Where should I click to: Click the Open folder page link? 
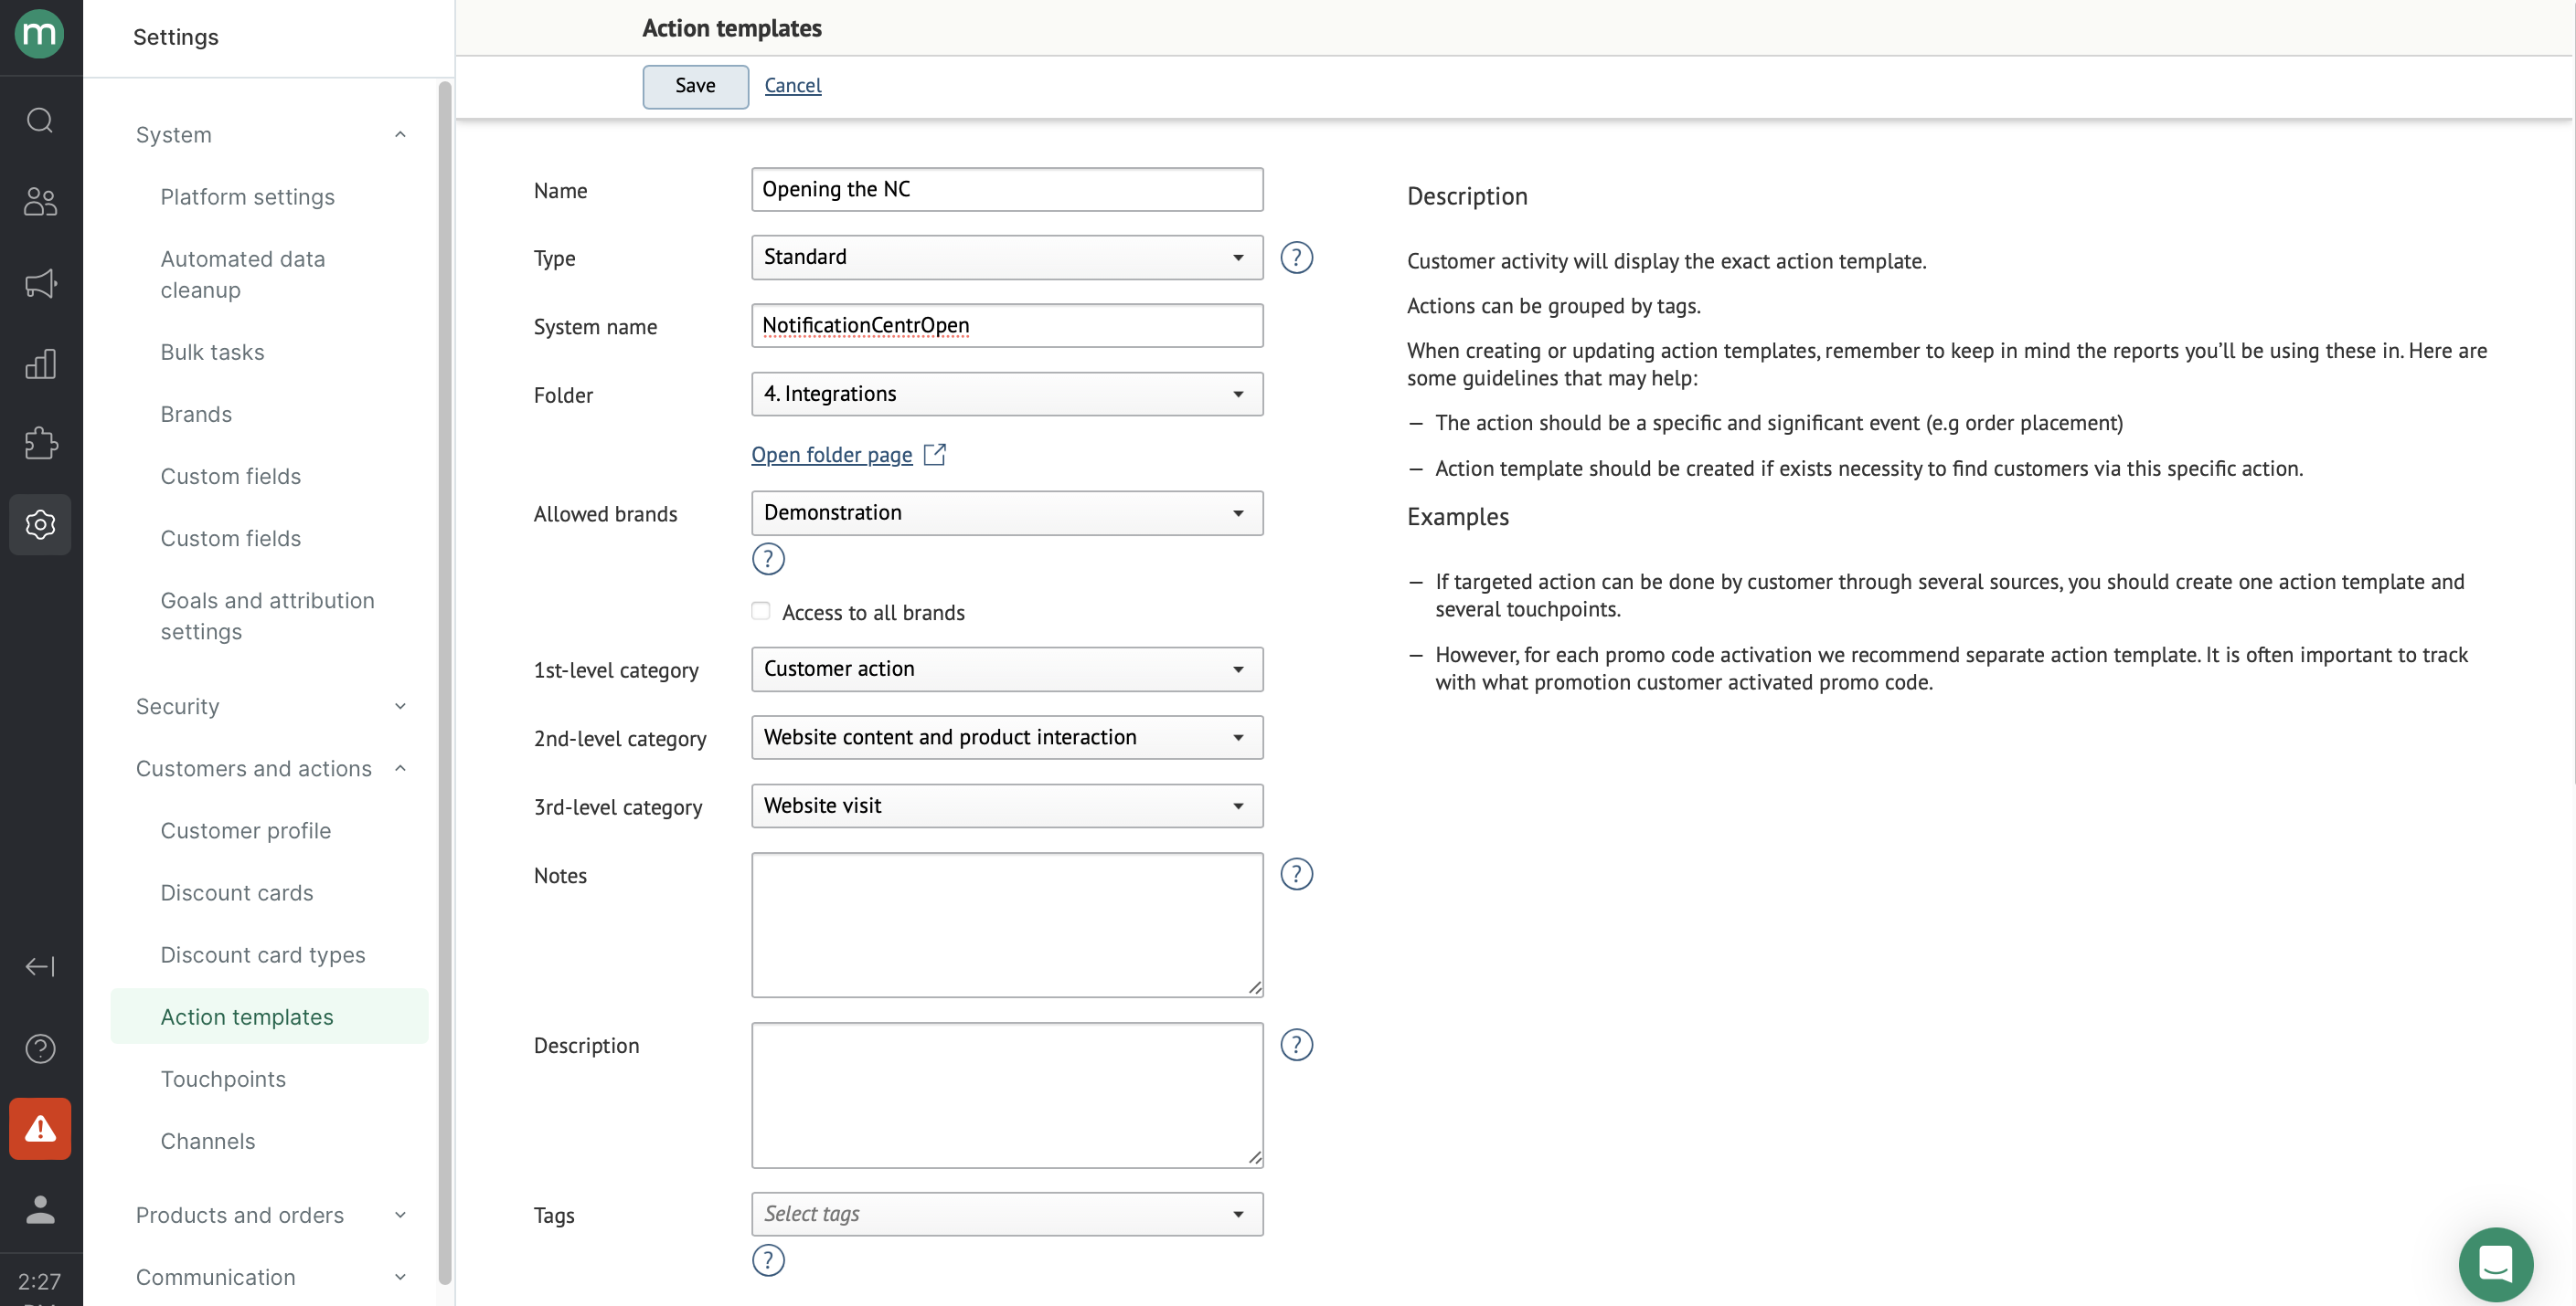point(831,455)
